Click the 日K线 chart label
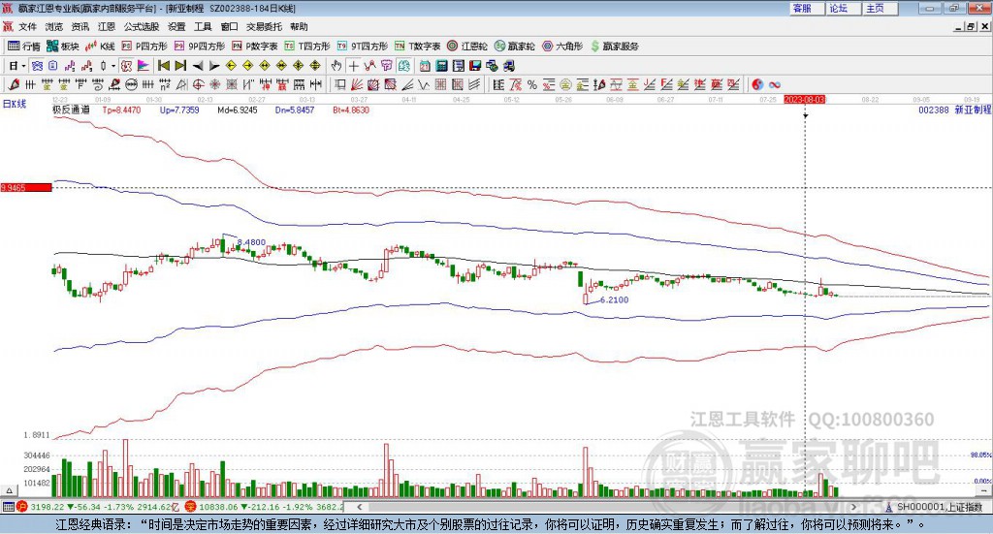Viewport: 993px width, 534px height. coord(15,104)
